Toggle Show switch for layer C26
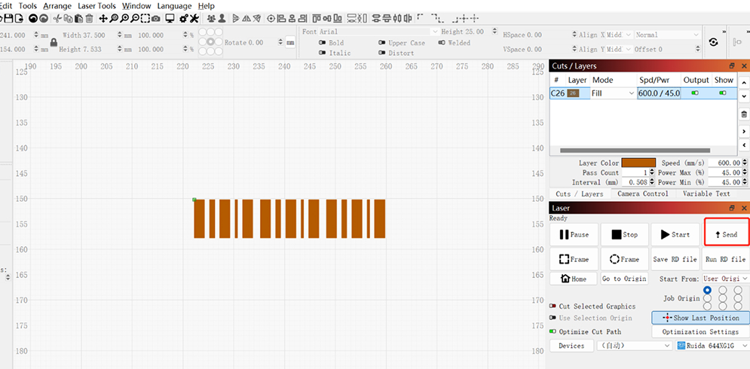750x369 pixels. [723, 93]
